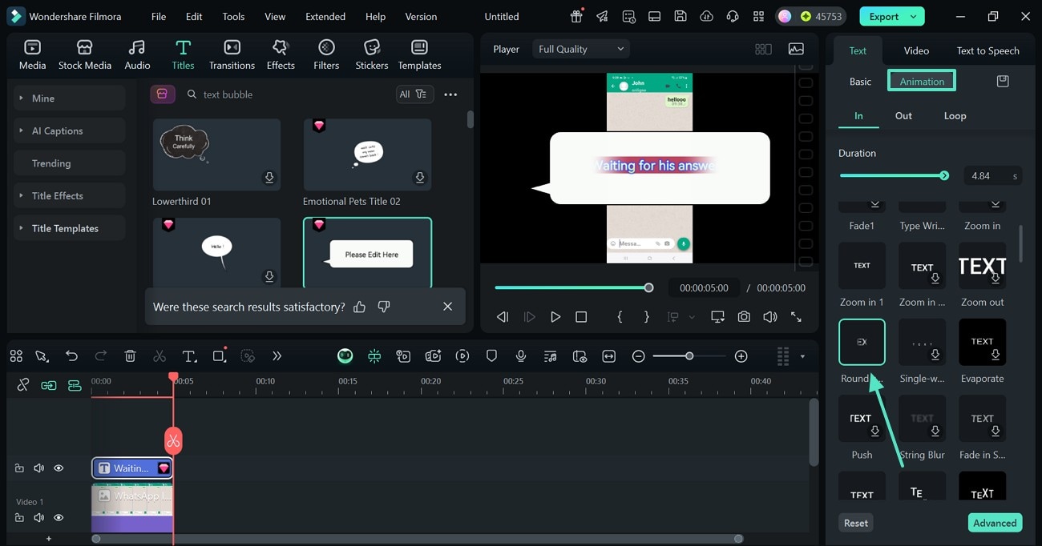The image size is (1042, 546).
Task: Click the player progress bar
Action: coord(573,287)
